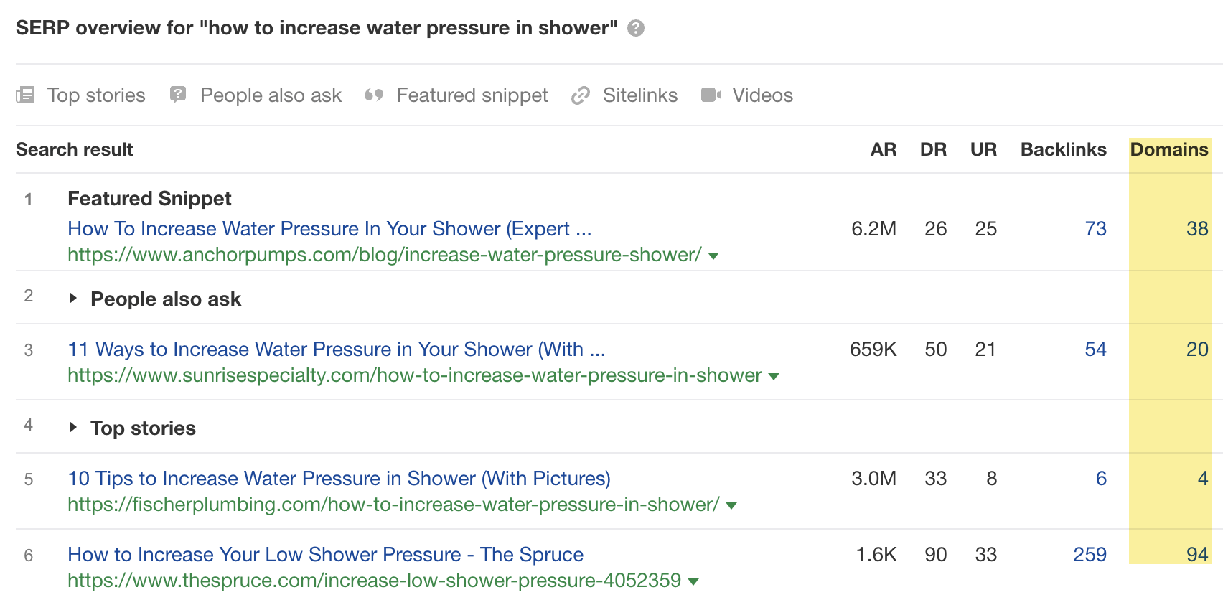Image resolution: width=1223 pixels, height=600 pixels.
Task: Open the '10 Tips to Increase Water Pressure' result
Action: point(339,478)
